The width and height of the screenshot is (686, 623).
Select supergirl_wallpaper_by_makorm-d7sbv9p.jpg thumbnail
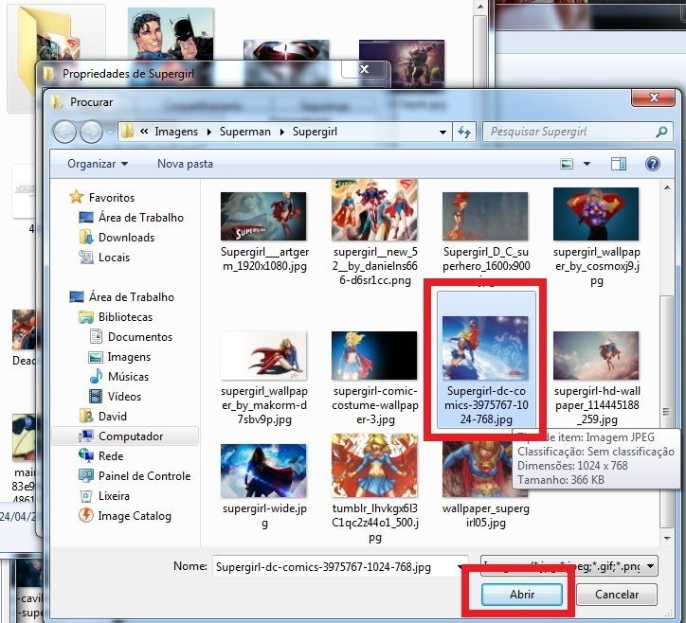pos(263,355)
